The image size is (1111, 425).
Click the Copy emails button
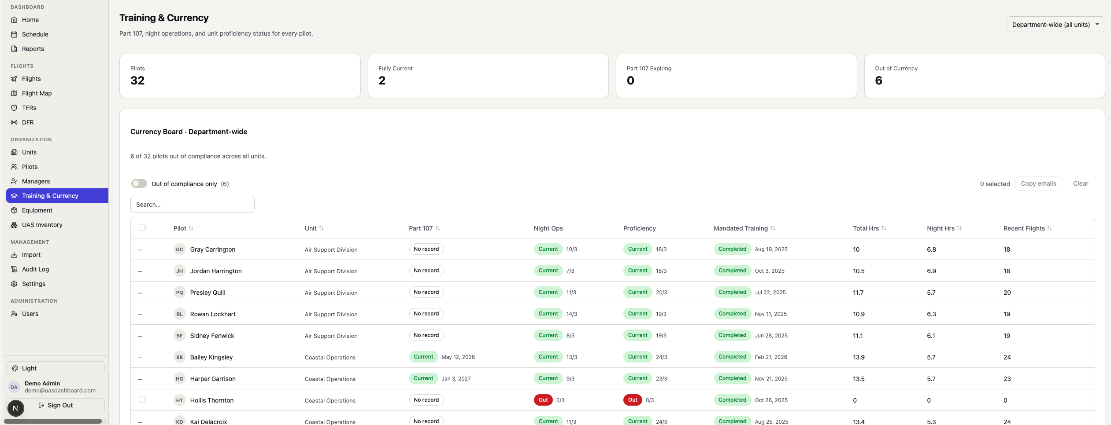(x=1038, y=183)
